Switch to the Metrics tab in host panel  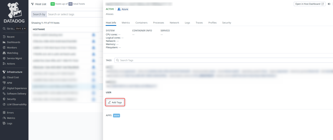[126, 22]
